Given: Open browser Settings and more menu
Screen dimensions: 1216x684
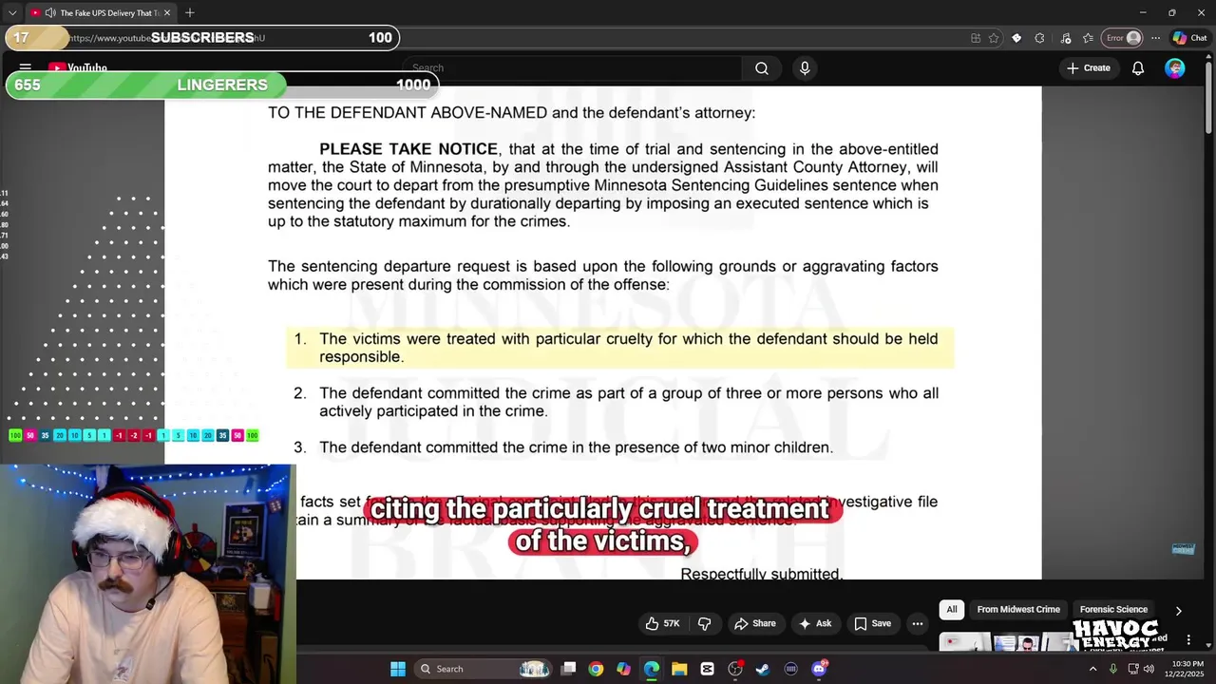Looking at the screenshot, I should 1155,38.
